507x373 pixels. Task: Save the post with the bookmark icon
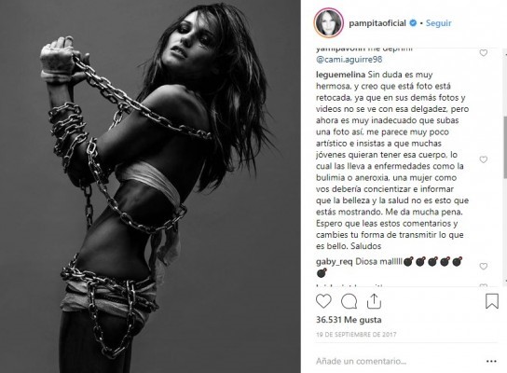point(492,301)
